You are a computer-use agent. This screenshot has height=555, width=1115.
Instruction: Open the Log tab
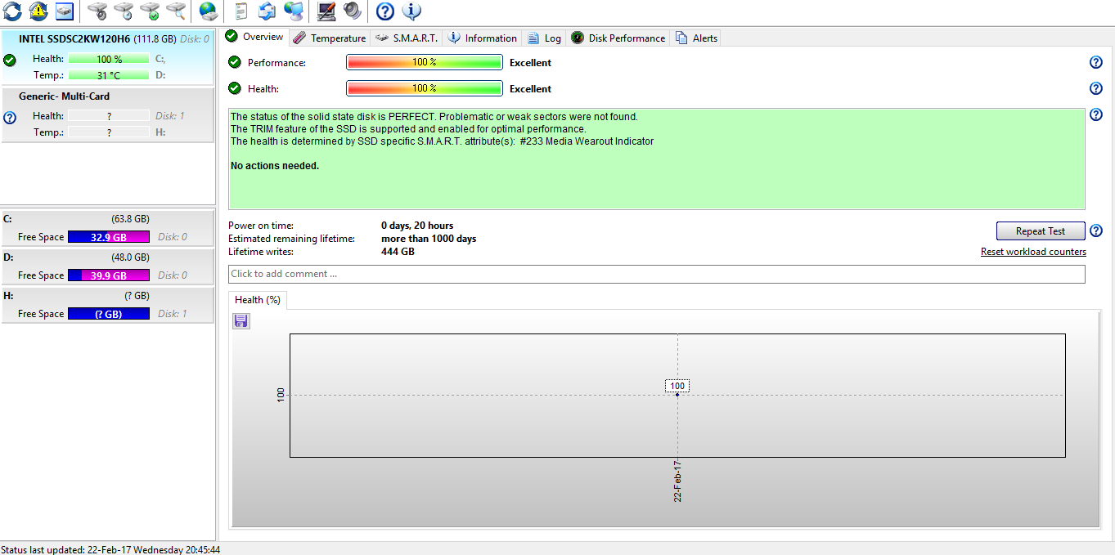(x=544, y=38)
